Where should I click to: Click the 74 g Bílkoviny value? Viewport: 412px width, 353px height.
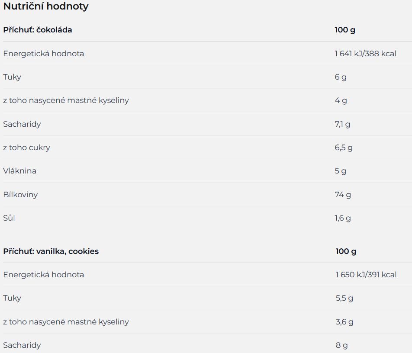pyautogui.click(x=343, y=195)
